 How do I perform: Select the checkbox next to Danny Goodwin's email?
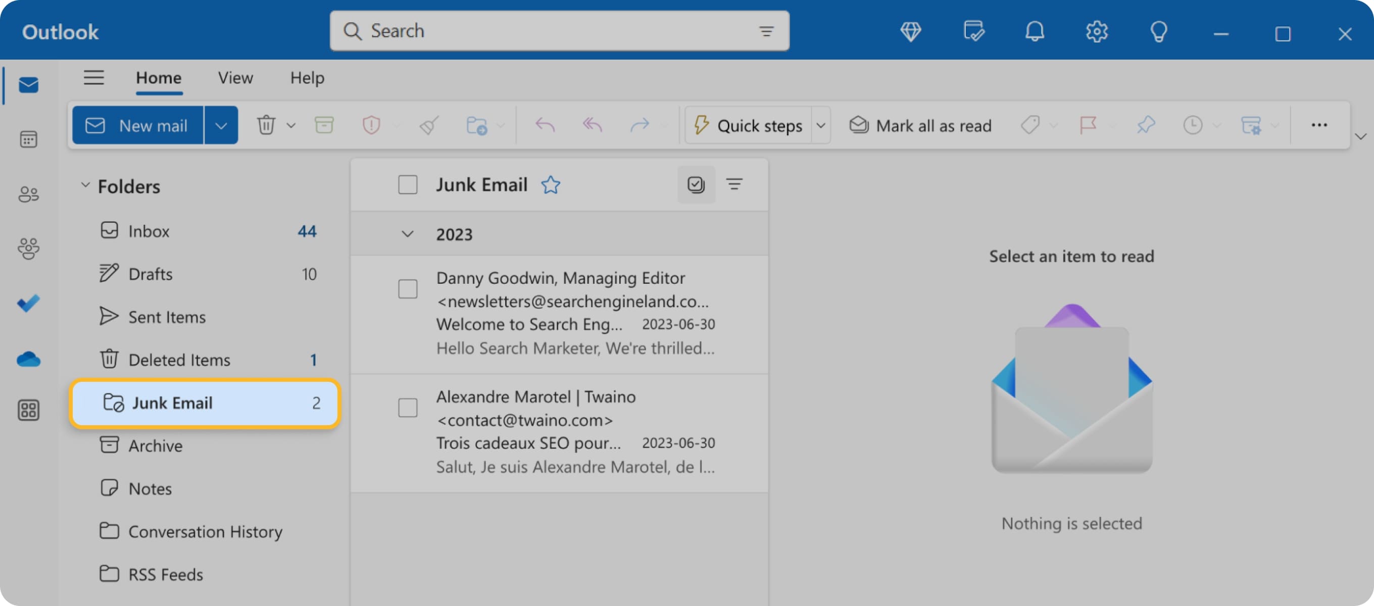(408, 288)
